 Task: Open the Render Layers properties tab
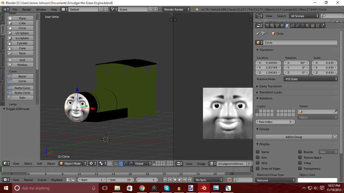click(x=272, y=25)
